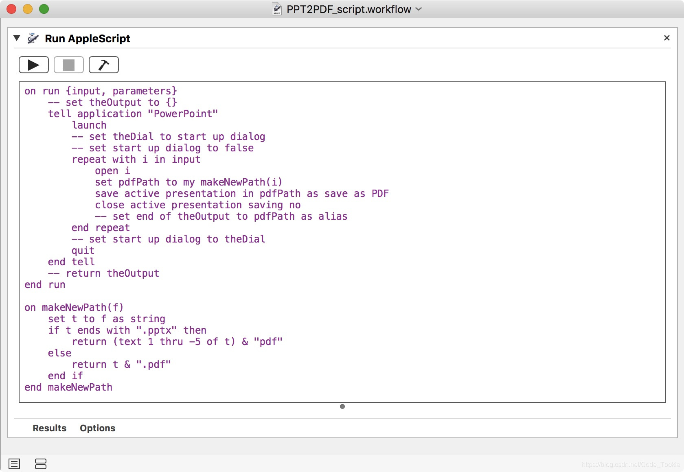Click the 'end run' line
This screenshot has height=472, width=684.
(x=45, y=285)
